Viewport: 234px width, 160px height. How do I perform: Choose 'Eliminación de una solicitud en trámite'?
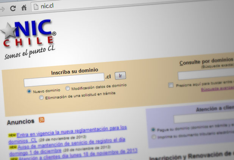pos(41,98)
